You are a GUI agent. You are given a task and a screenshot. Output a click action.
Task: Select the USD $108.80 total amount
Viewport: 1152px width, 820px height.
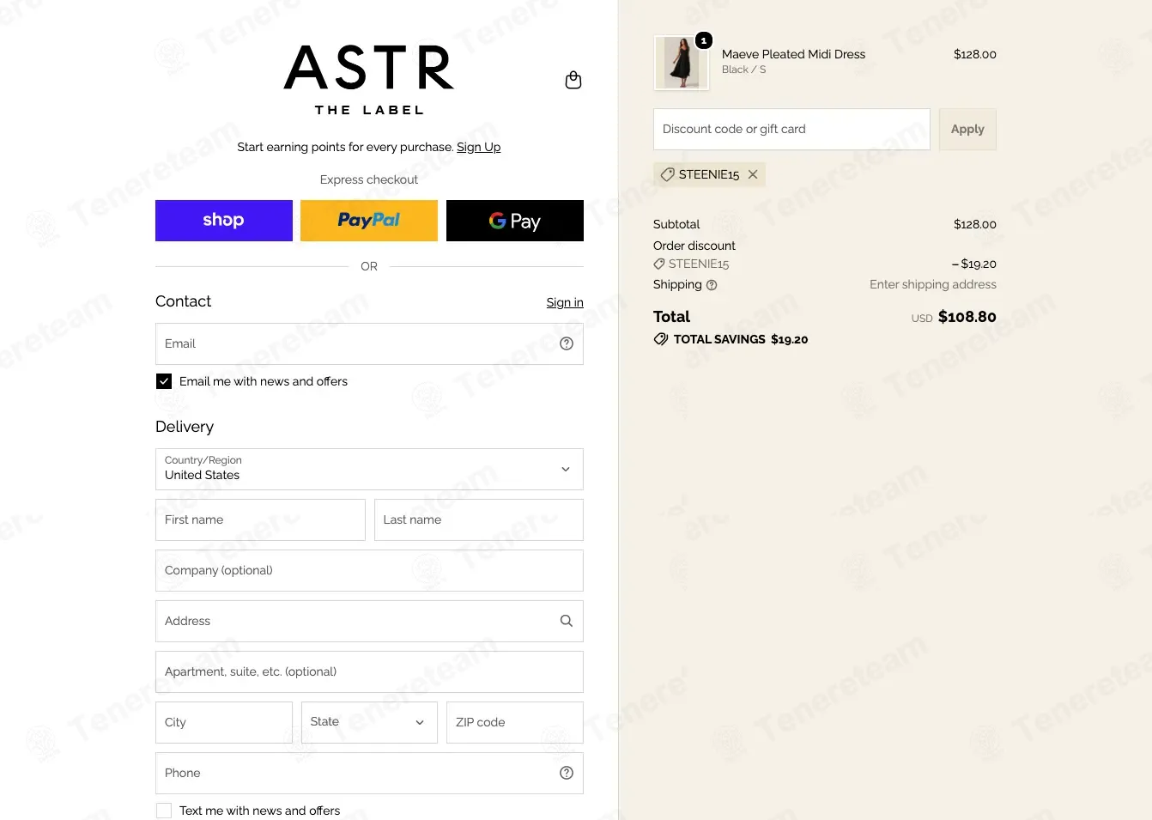click(954, 317)
